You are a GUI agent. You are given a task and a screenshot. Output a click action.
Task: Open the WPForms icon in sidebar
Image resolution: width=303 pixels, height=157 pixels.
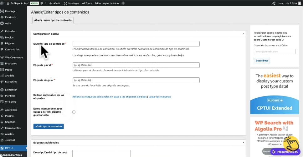coord(2,102)
